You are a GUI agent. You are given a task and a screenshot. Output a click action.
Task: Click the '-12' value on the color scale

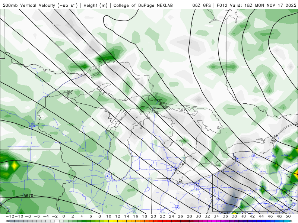(x=10, y=216)
